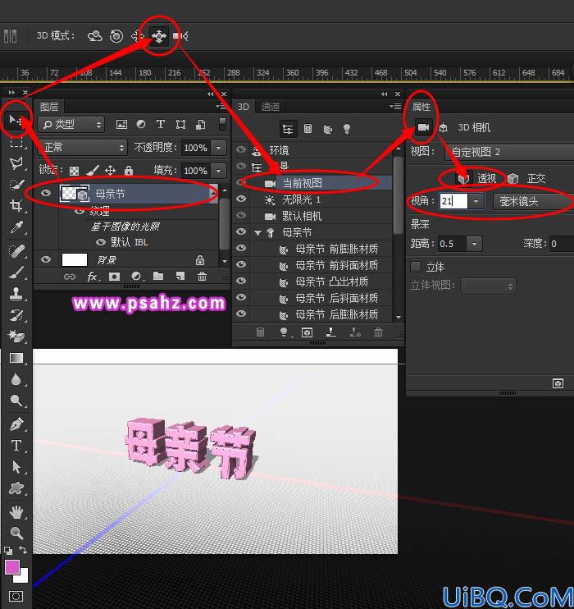Toggle visibility of 母亲节 凸出材质
This screenshot has height=609, width=574.
click(x=241, y=281)
